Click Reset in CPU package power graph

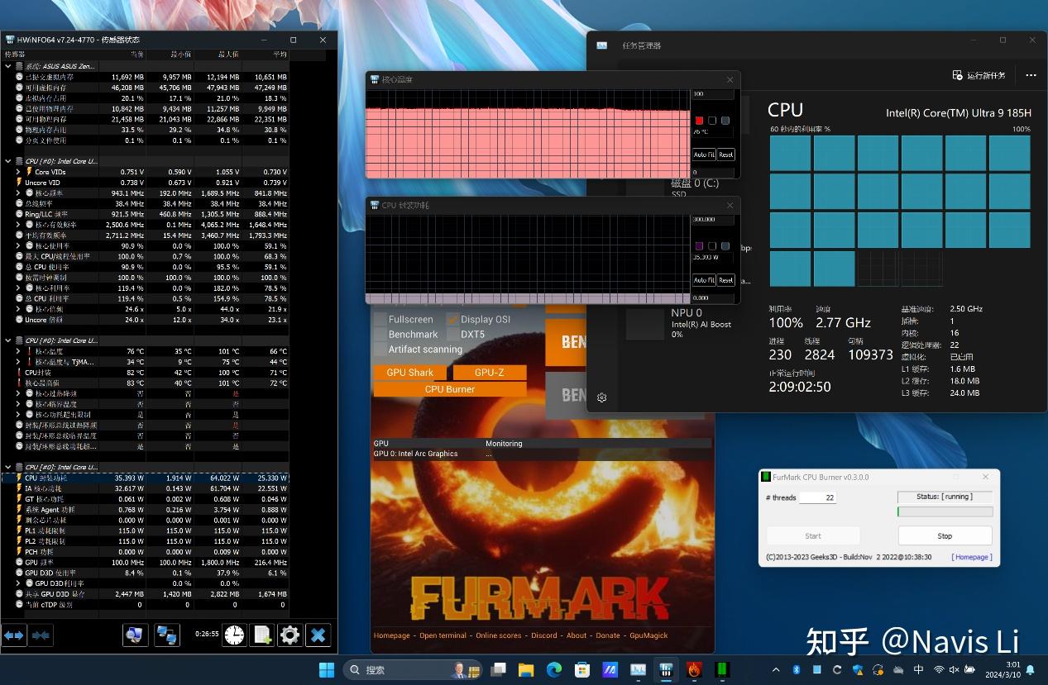pyautogui.click(x=725, y=280)
